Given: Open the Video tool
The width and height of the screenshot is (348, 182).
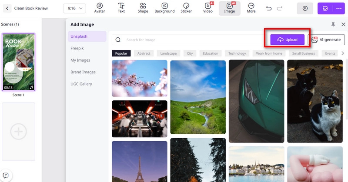Looking at the screenshot, I should coord(208,8).
